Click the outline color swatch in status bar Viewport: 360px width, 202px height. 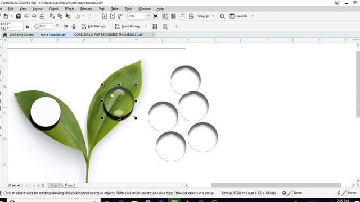344,193
